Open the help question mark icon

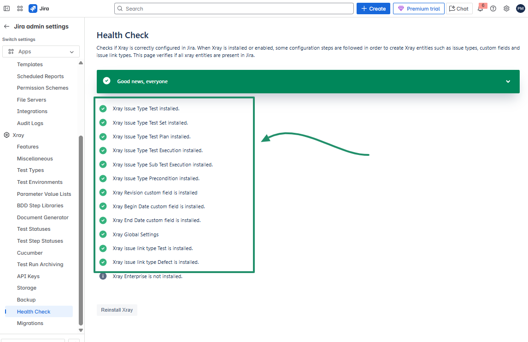click(493, 9)
